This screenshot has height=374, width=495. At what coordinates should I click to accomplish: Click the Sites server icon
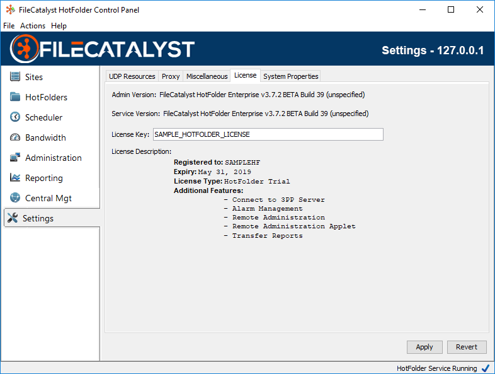pyautogui.click(x=15, y=76)
